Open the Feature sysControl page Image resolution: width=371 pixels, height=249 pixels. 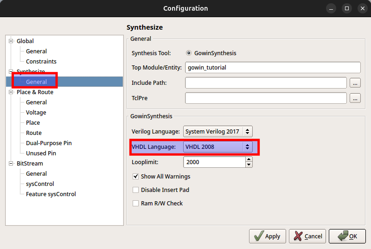[x=51, y=194]
